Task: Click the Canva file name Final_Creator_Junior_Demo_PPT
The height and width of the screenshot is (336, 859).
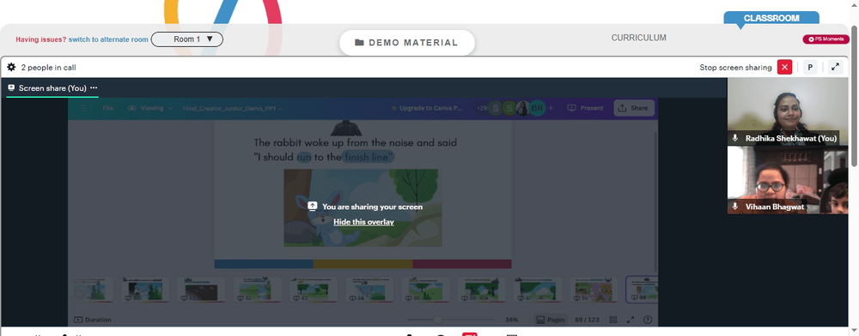Action: (232, 108)
